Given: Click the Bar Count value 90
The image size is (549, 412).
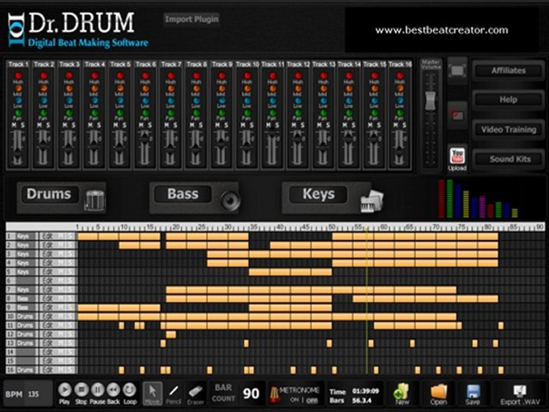Looking at the screenshot, I should coord(250,394).
